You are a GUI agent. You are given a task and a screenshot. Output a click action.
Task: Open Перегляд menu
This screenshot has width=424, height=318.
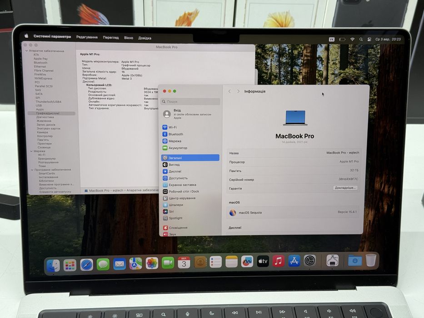point(111,38)
